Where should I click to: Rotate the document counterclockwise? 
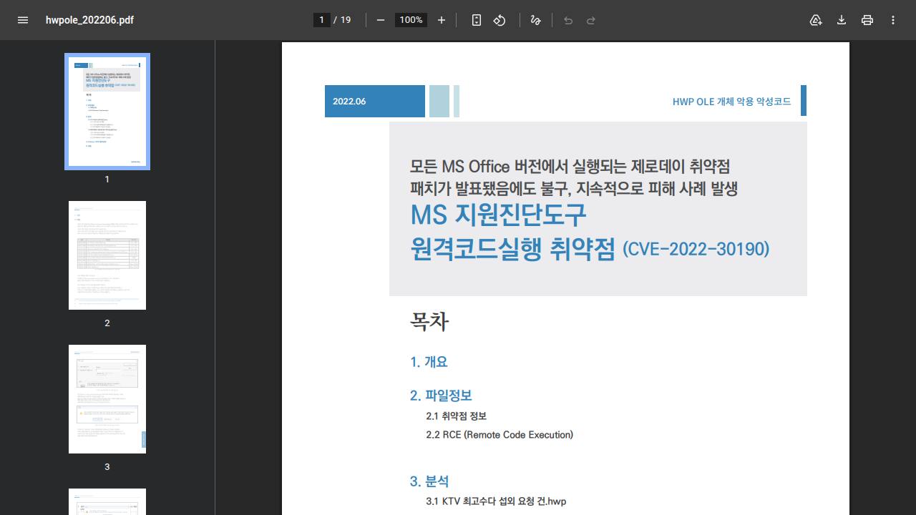tap(500, 20)
